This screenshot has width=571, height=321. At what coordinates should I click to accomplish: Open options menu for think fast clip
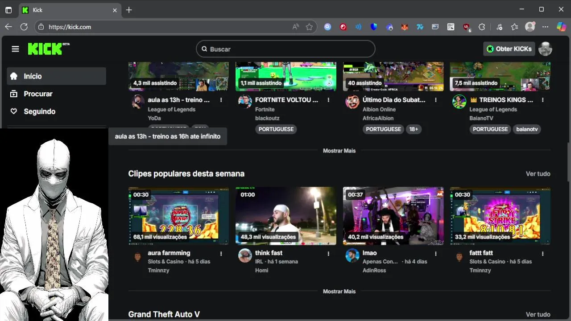pos(328,253)
